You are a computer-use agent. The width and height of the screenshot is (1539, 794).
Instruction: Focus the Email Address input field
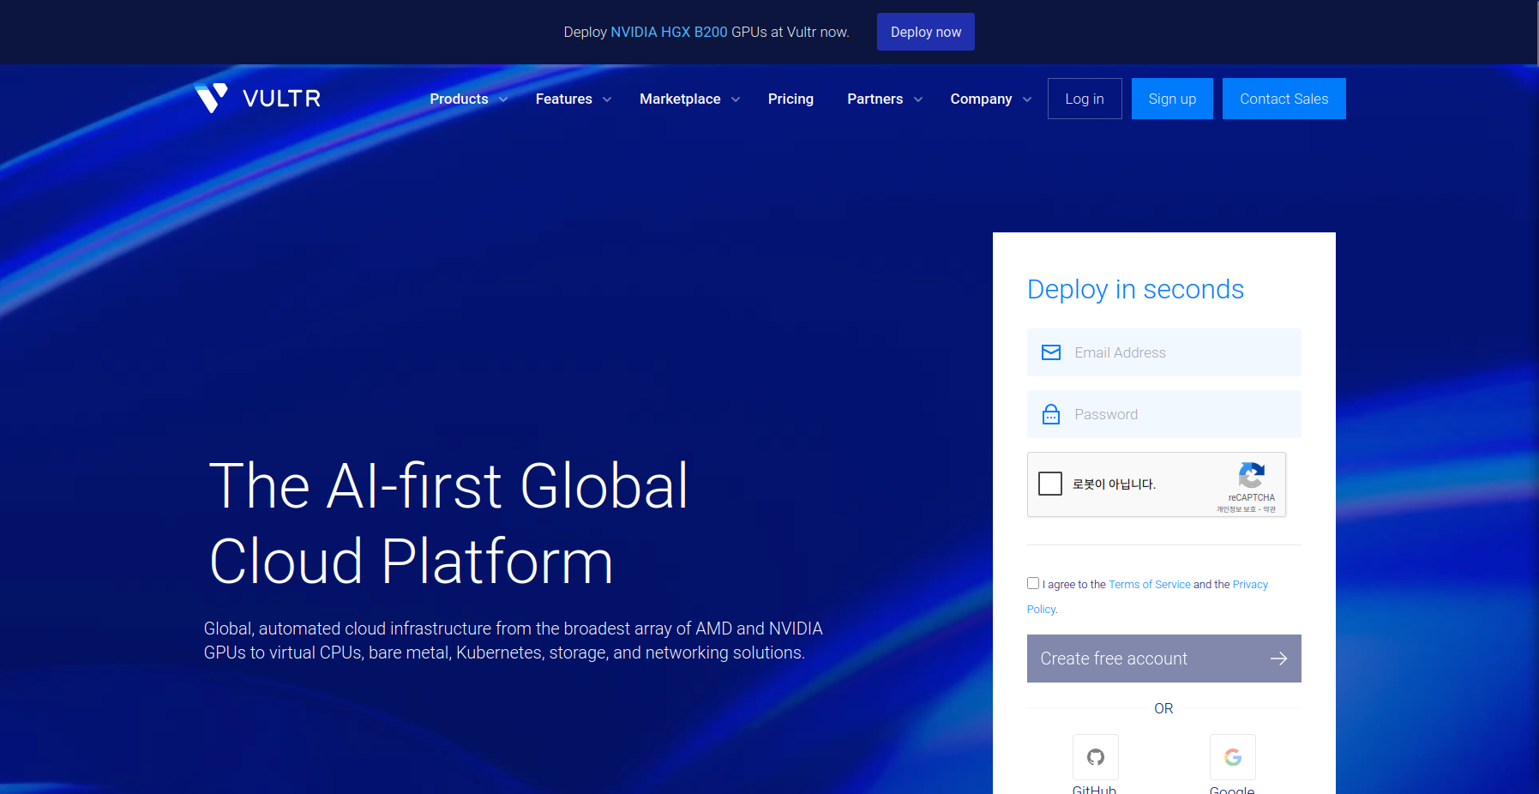tap(1181, 352)
